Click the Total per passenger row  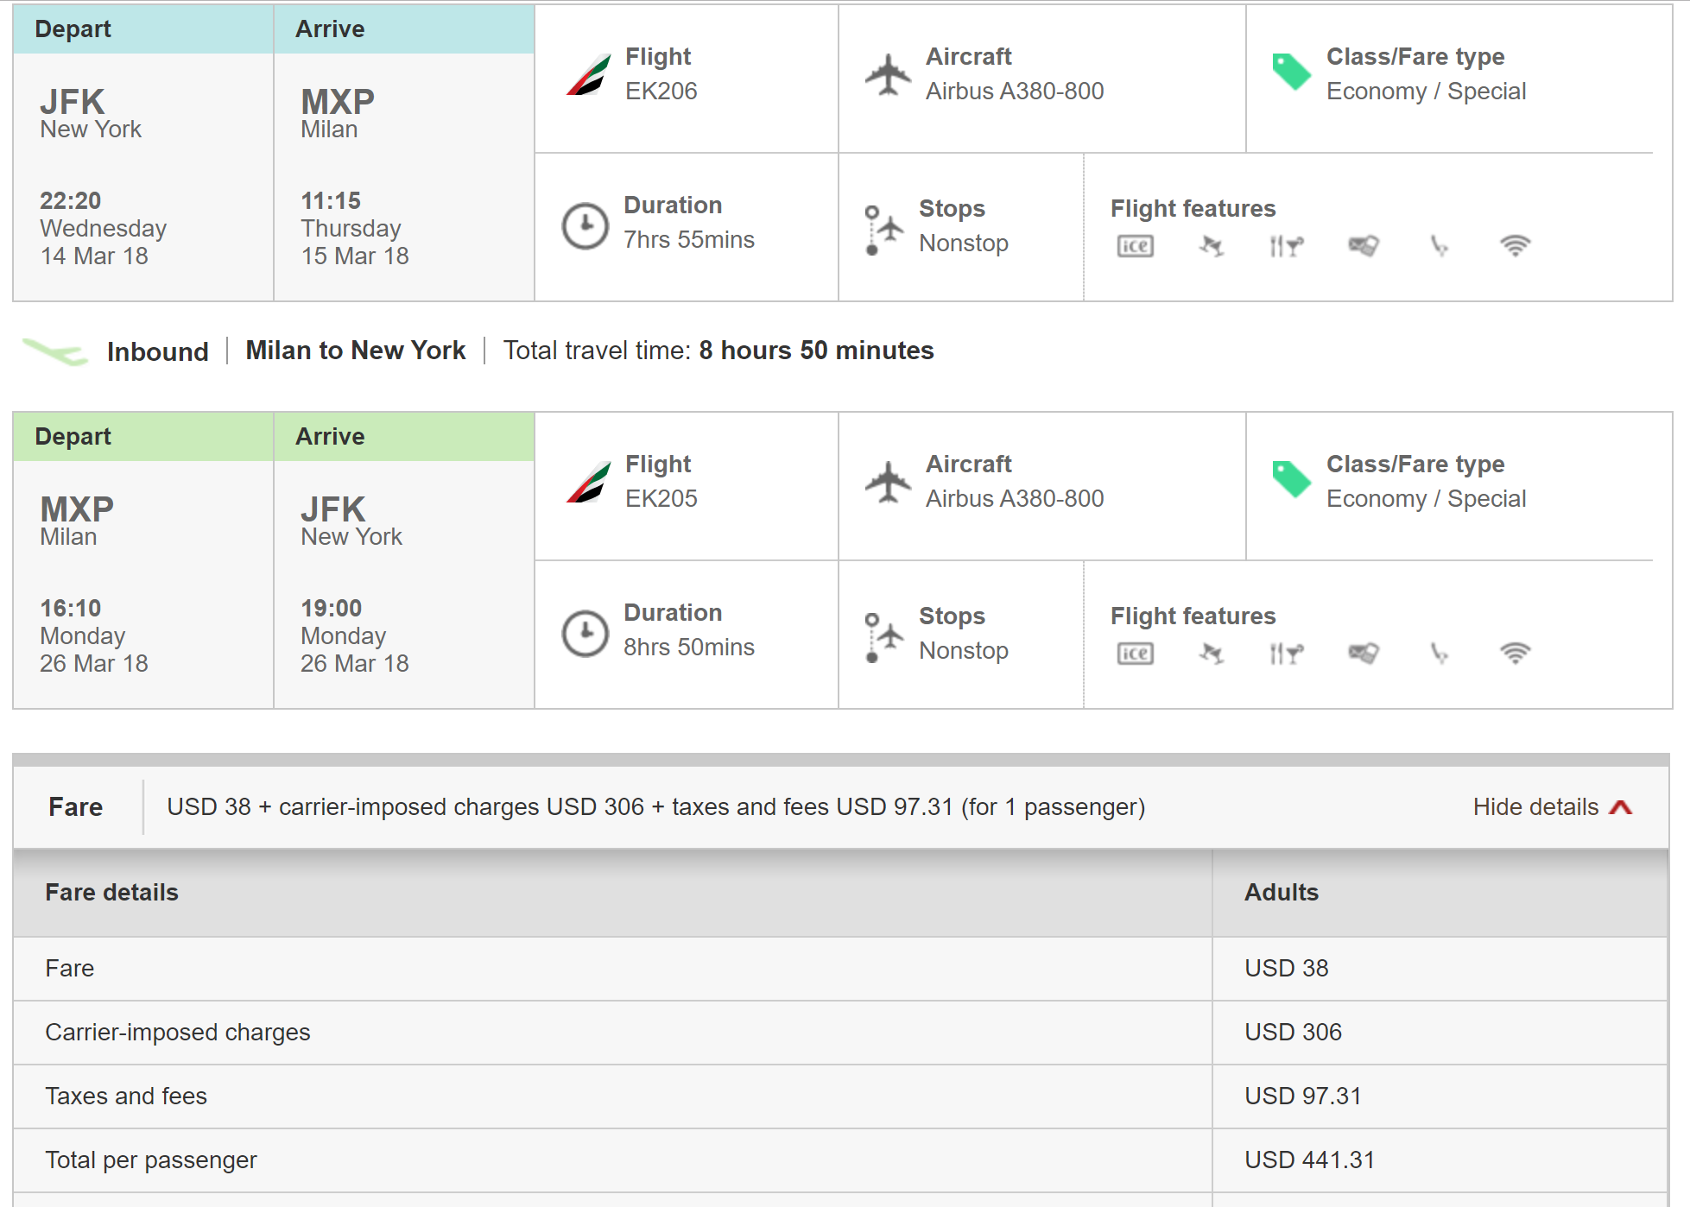pyautogui.click(x=150, y=1160)
